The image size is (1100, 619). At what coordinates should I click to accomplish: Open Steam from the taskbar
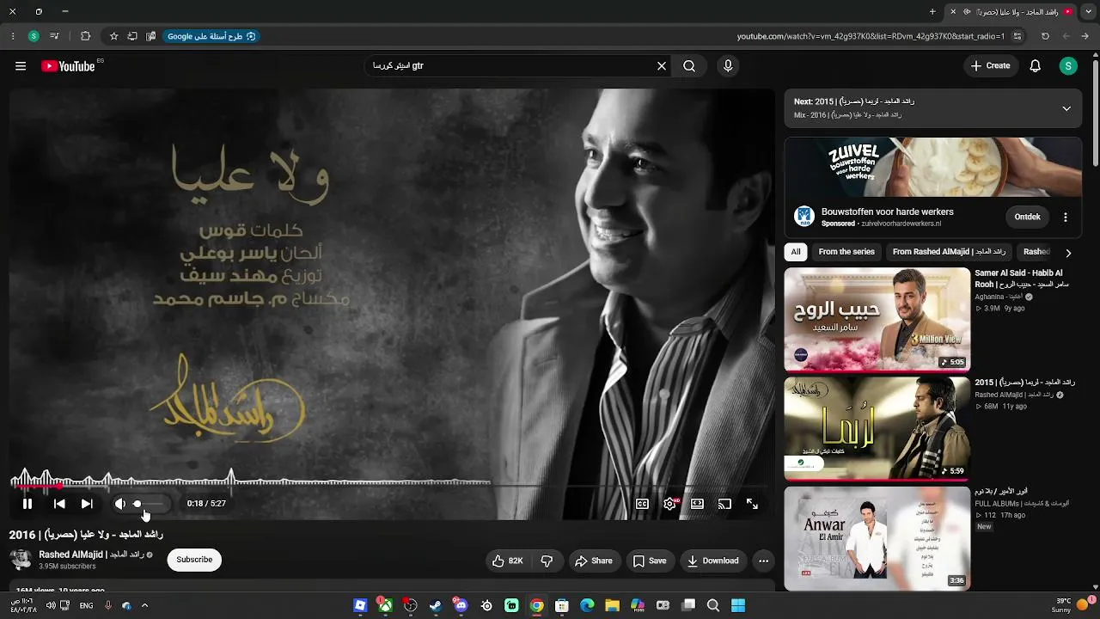coord(436,605)
